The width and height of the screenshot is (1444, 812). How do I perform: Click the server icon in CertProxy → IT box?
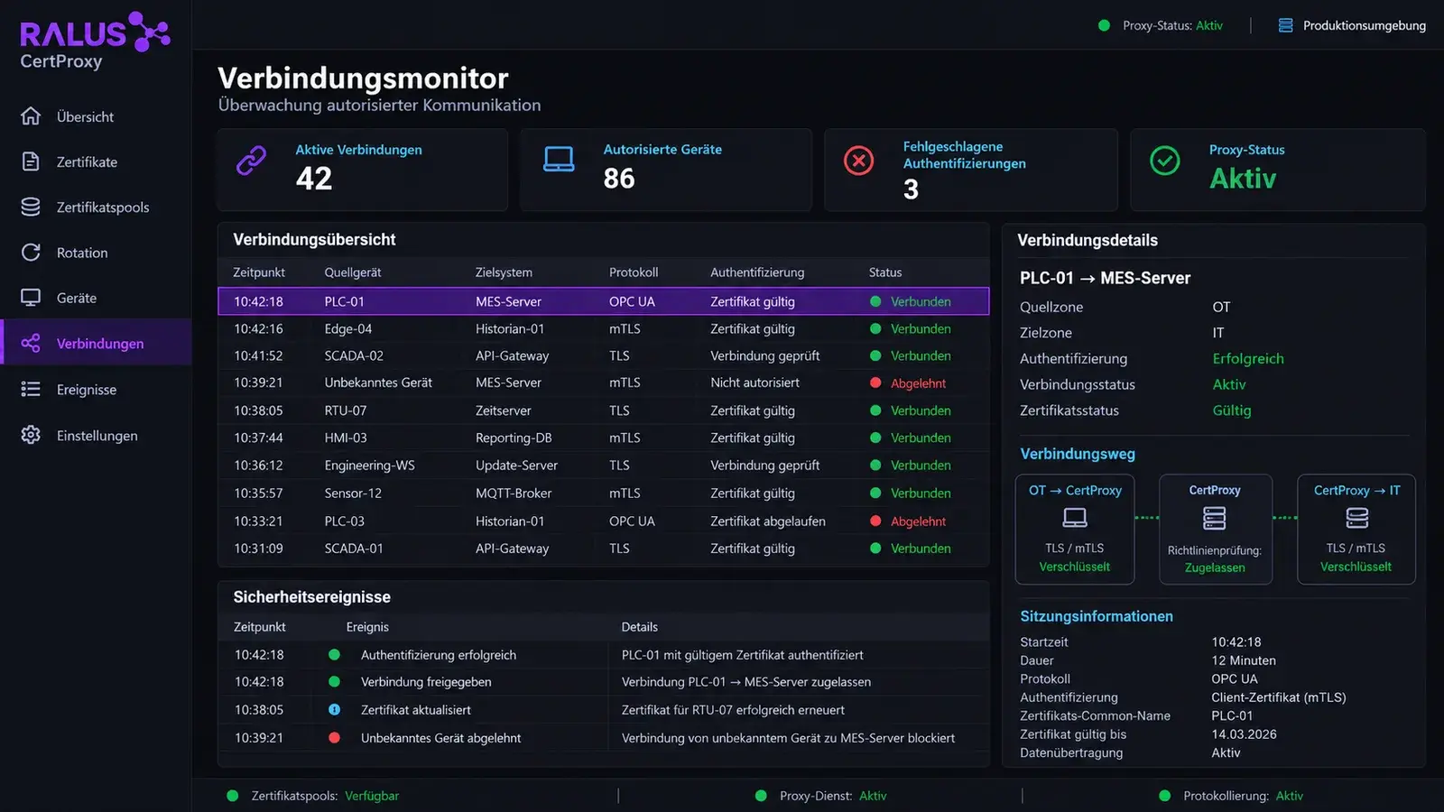tap(1357, 518)
